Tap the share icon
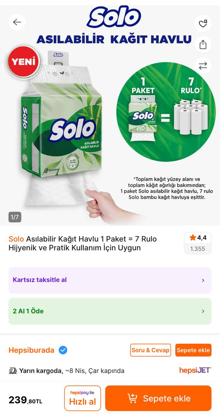The width and height of the screenshot is (220, 415). 203,44
